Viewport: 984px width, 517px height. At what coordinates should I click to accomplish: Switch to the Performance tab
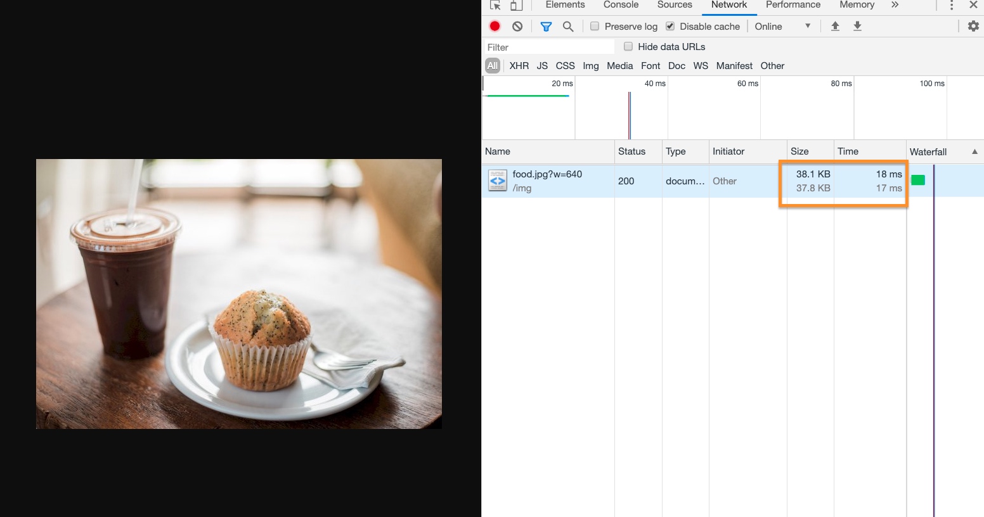click(793, 5)
